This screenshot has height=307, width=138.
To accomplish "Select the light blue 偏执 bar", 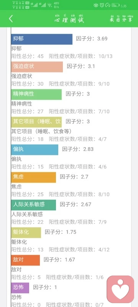I will tap(34, 150).
